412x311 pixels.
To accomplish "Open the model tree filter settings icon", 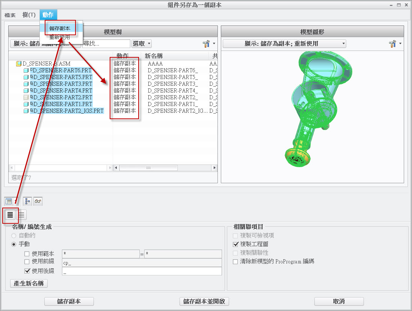I will click(206, 43).
